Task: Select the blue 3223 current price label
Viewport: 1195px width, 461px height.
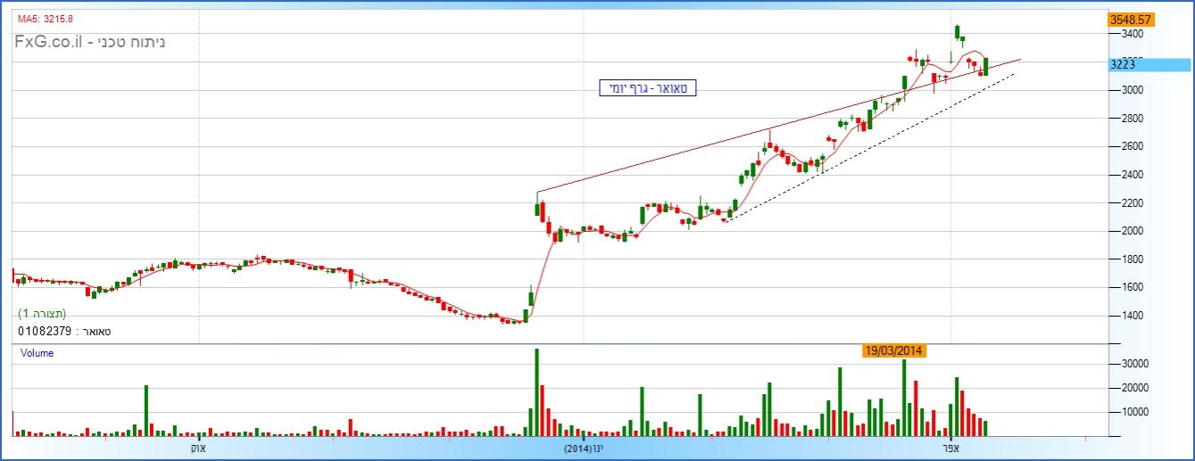Action: (1148, 64)
